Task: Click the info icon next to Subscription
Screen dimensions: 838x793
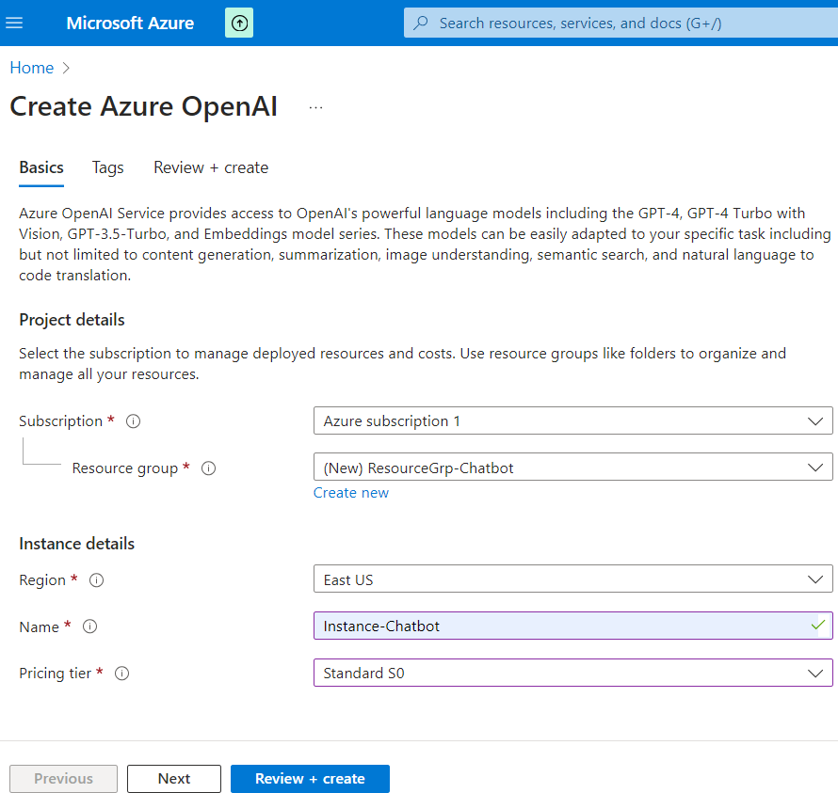Action: (x=133, y=420)
